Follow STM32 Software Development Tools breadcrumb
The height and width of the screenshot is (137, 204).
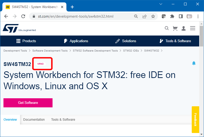tap(95, 50)
